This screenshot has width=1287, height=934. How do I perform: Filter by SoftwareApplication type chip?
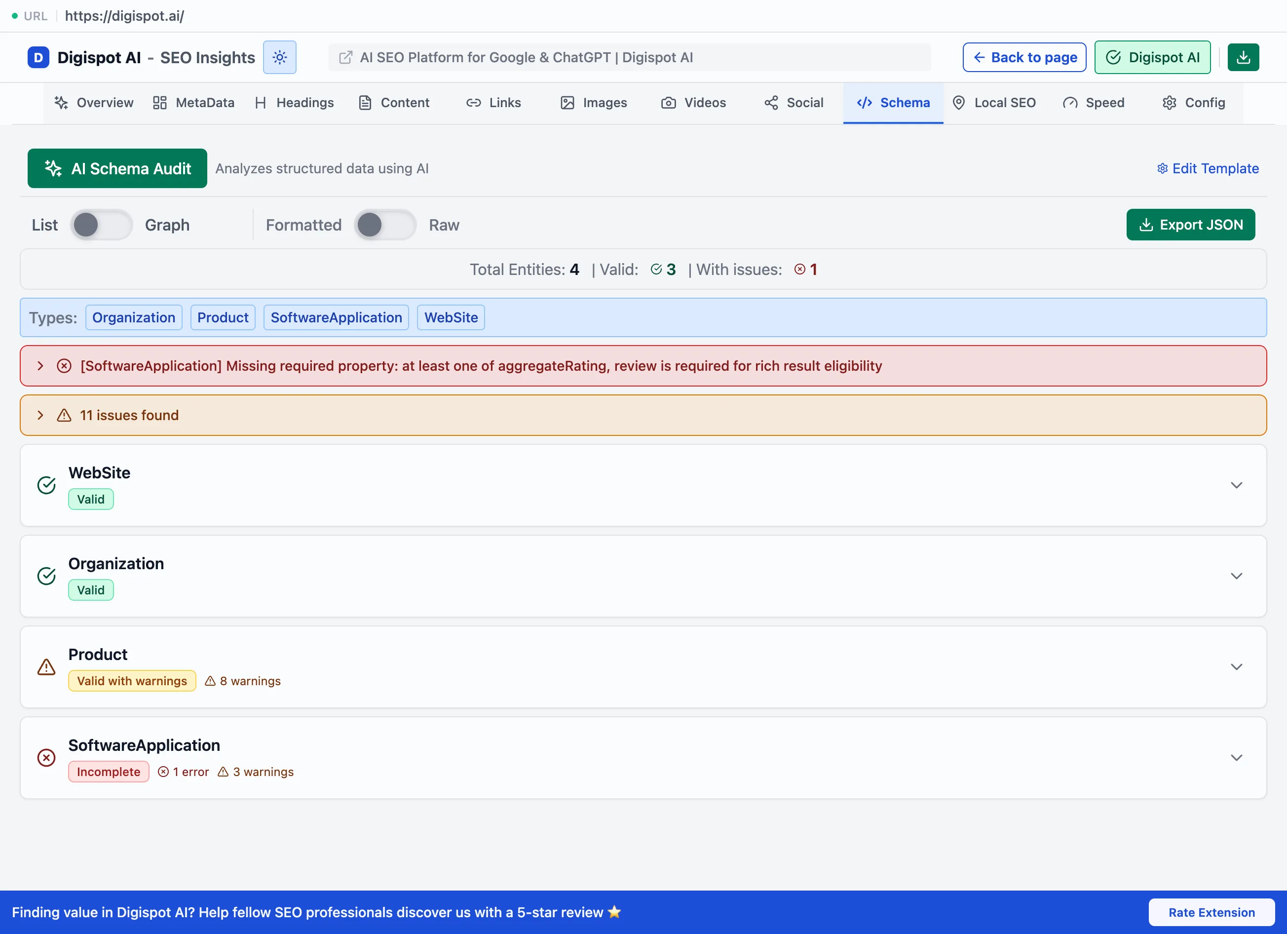click(x=336, y=317)
